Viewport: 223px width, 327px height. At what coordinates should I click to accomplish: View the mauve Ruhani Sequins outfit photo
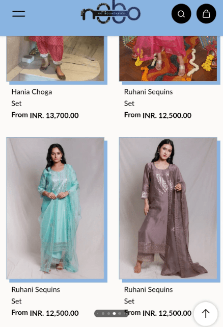click(168, 208)
